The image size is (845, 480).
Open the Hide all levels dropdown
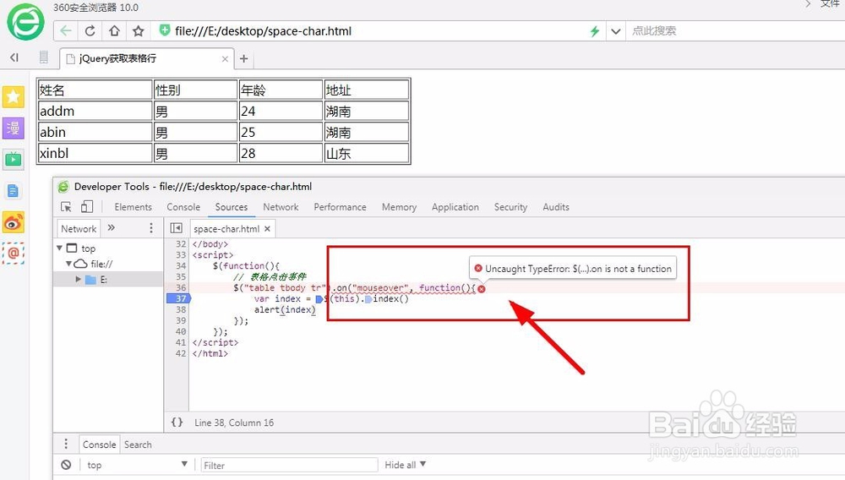click(x=406, y=465)
